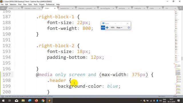Open the Project menu
The image size is (183, 103).
tap(42, 5)
